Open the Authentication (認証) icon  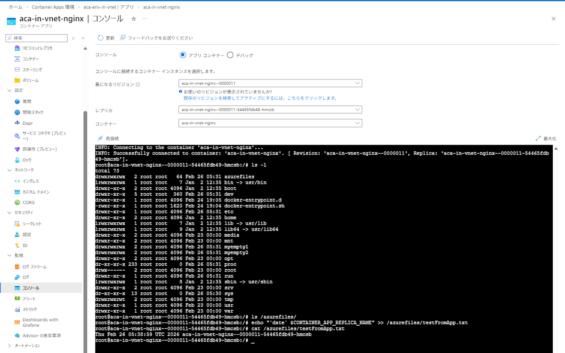click(x=17, y=234)
